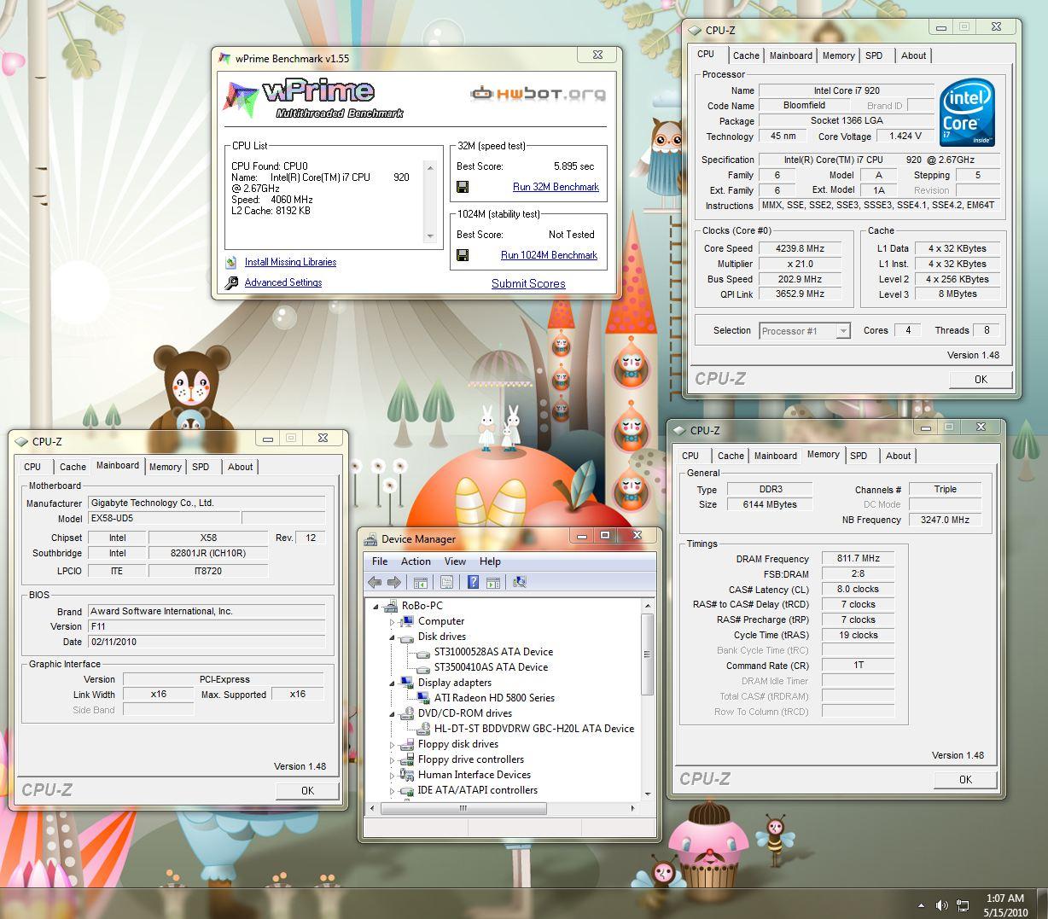Click the Install Missing Libraries link
The image size is (1048, 919).
(x=290, y=262)
